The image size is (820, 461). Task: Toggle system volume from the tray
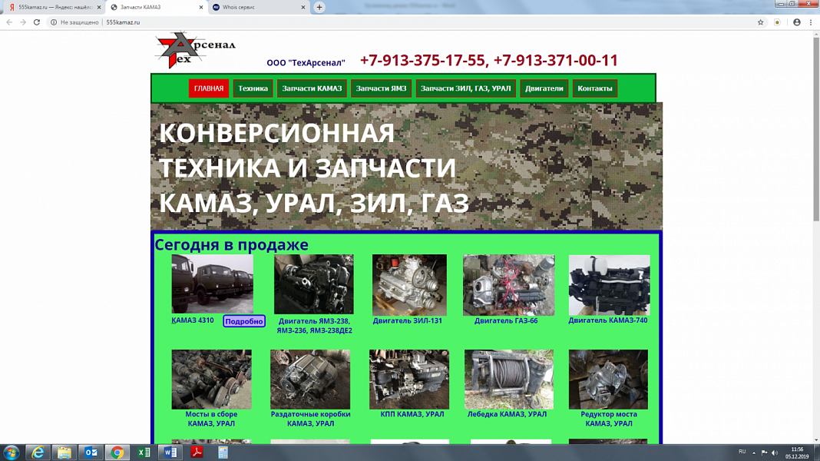coord(774,452)
